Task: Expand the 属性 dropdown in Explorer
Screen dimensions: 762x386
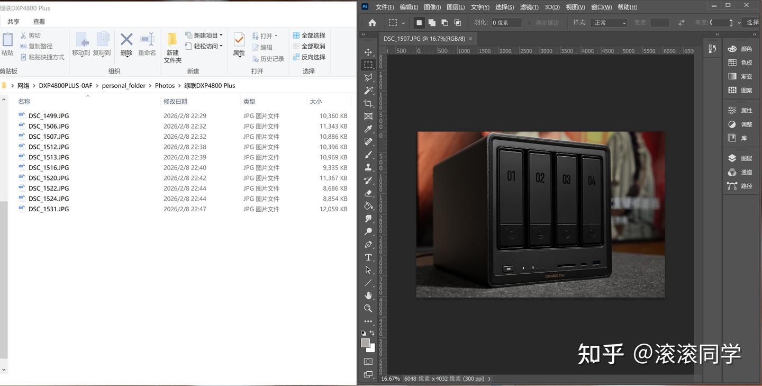Action: 239,53
